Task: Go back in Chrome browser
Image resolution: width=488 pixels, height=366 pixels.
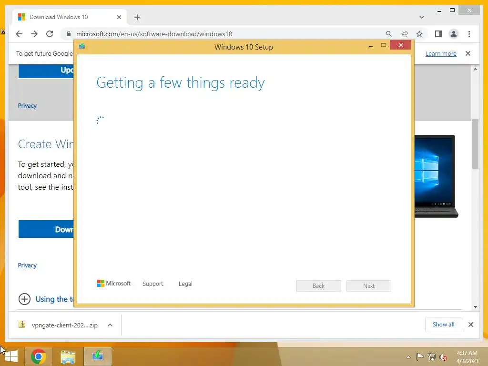Action: click(19, 34)
